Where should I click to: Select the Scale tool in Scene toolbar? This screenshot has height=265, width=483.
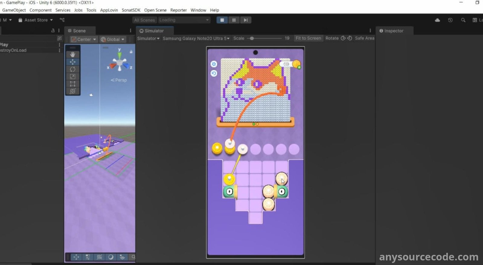pyautogui.click(x=72, y=77)
